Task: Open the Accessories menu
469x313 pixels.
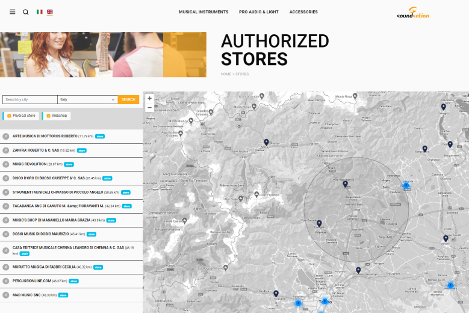Action: tap(303, 12)
